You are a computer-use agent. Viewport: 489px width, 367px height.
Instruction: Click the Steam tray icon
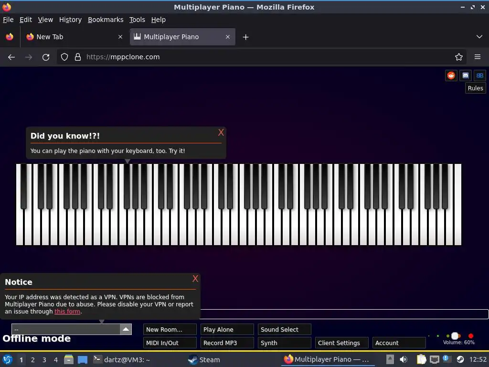click(460, 360)
